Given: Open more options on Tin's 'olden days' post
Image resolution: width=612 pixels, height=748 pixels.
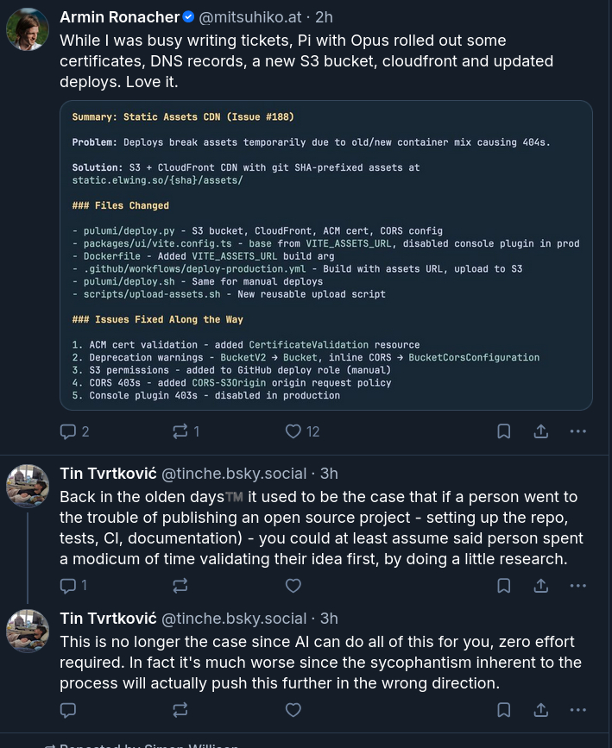Looking at the screenshot, I should coord(578,586).
